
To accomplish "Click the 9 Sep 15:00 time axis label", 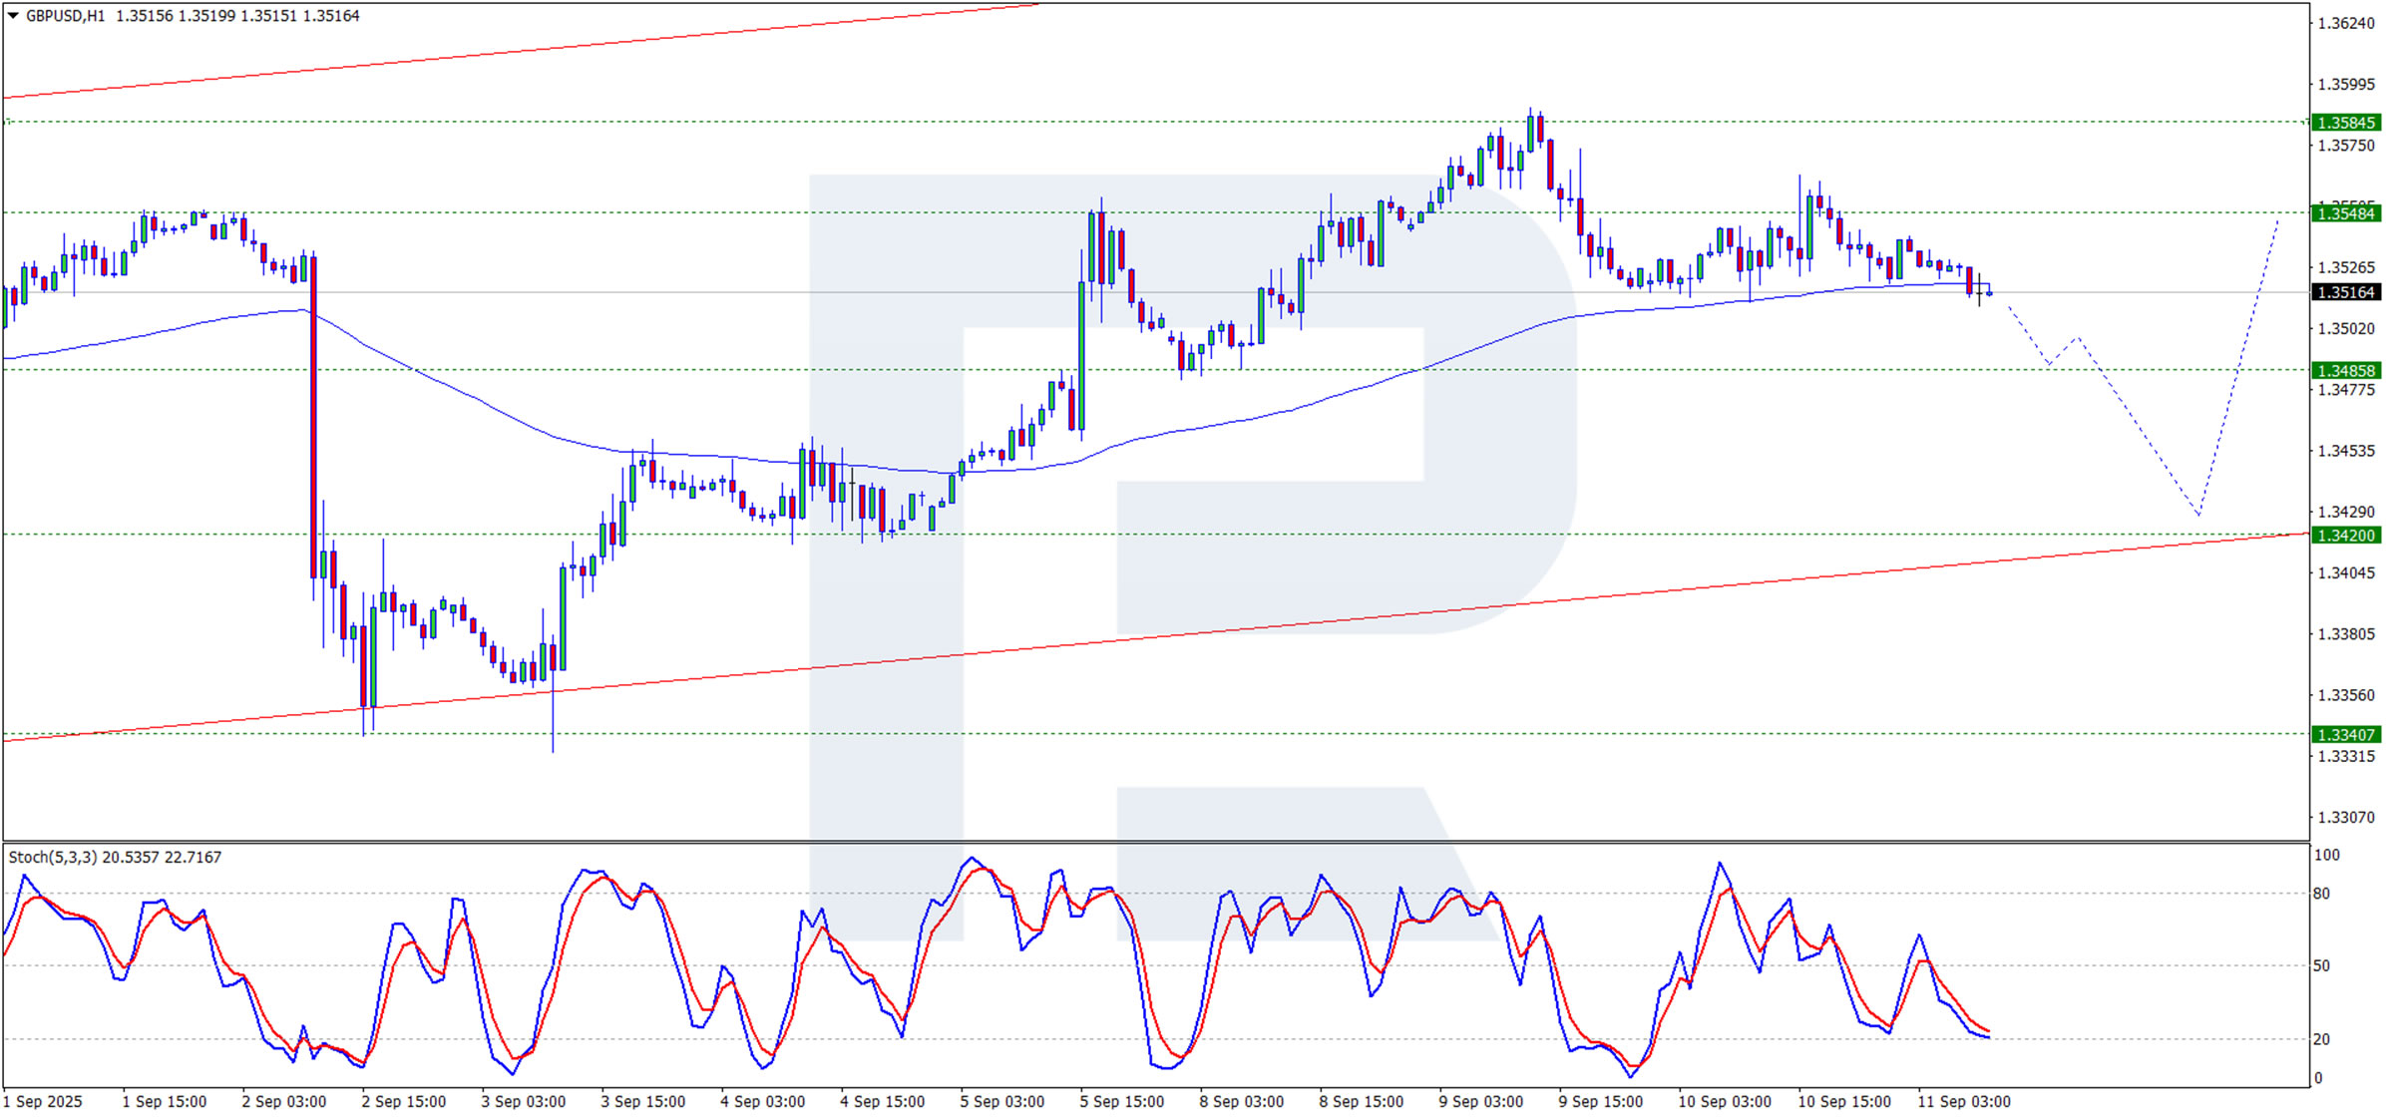I will [1600, 1101].
